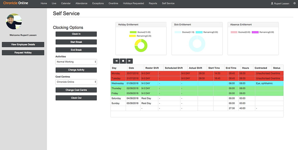This screenshot has height=150, width=298.
Task: Click the Rupert Lassen profile photo
Action: [x=14, y=21]
